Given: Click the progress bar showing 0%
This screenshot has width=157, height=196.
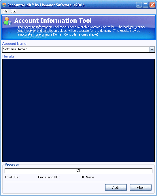Looking at the screenshot, I should tap(78, 171).
